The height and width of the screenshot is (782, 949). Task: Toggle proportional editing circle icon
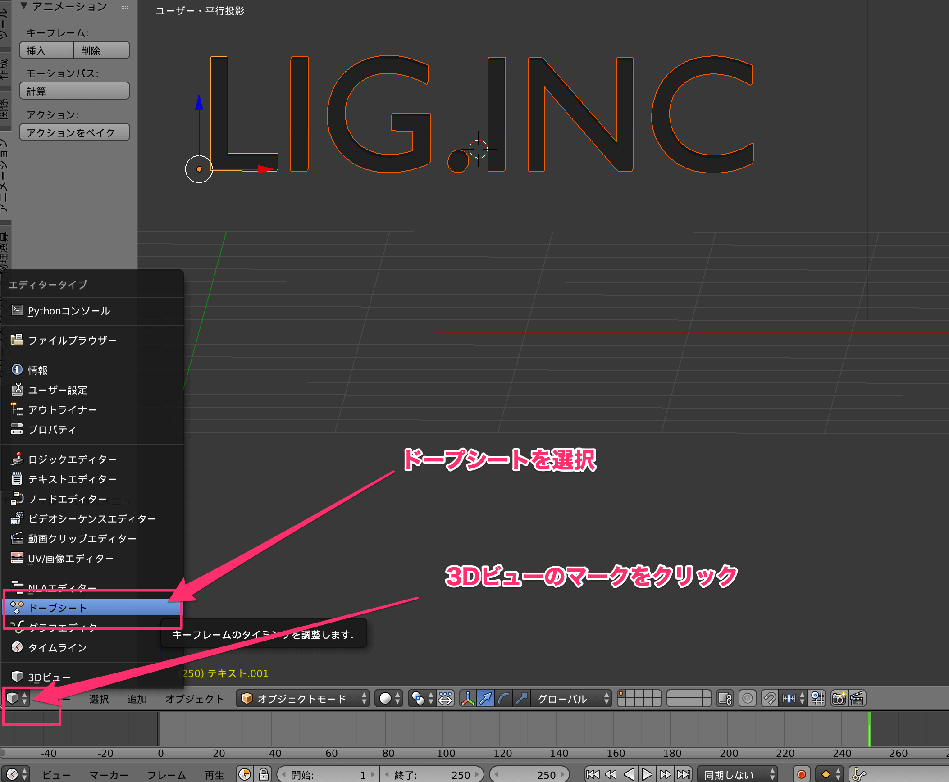tap(748, 699)
